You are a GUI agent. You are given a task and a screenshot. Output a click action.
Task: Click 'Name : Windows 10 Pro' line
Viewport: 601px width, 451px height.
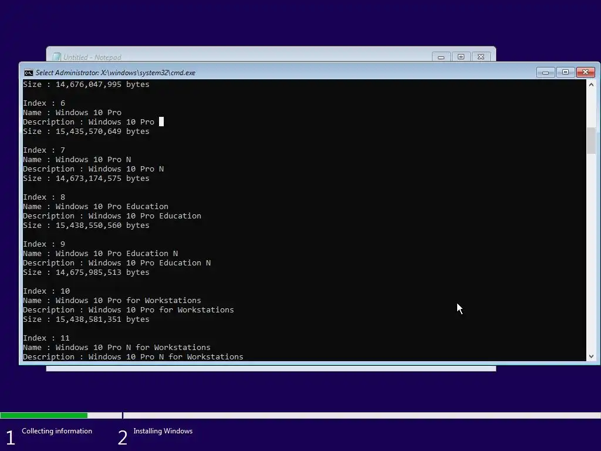tap(72, 113)
